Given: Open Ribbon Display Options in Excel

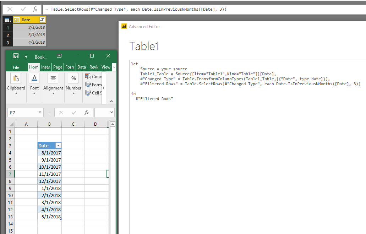Looking at the screenshot, I should [59, 56].
